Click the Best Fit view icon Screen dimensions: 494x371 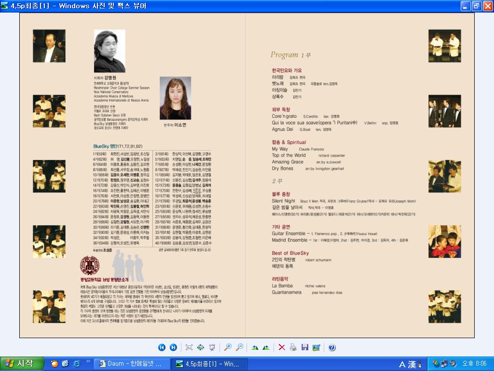(189, 347)
